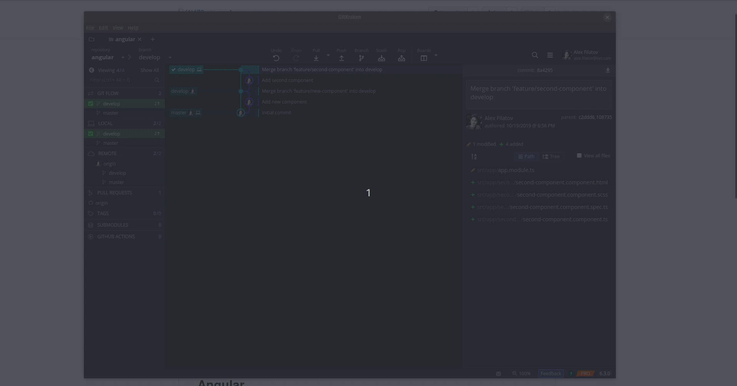Click the Redo arrow icon
This screenshot has height=386, width=737.
tap(296, 58)
